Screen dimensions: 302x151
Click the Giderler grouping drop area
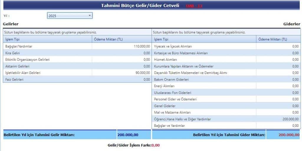click(x=226, y=32)
